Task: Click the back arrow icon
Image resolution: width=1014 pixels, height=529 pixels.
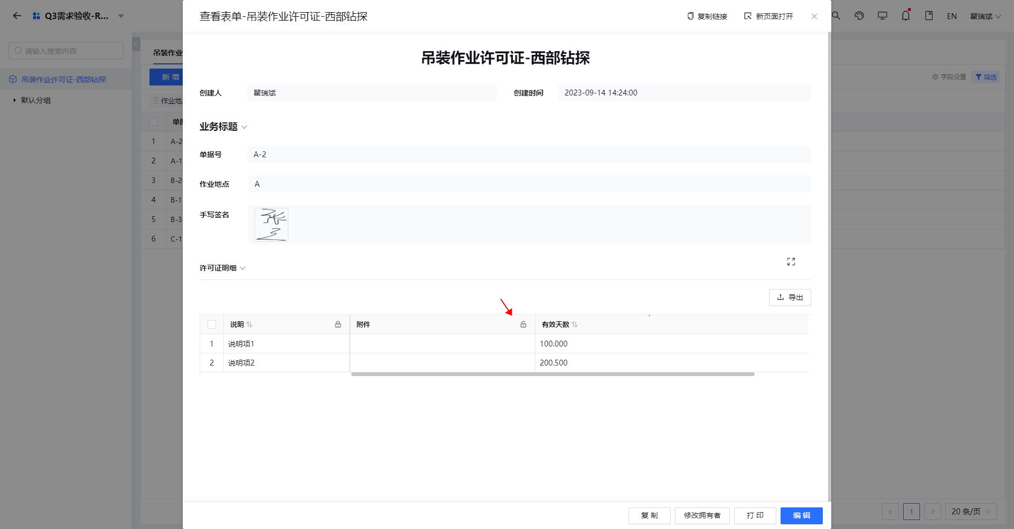Action: pos(17,16)
